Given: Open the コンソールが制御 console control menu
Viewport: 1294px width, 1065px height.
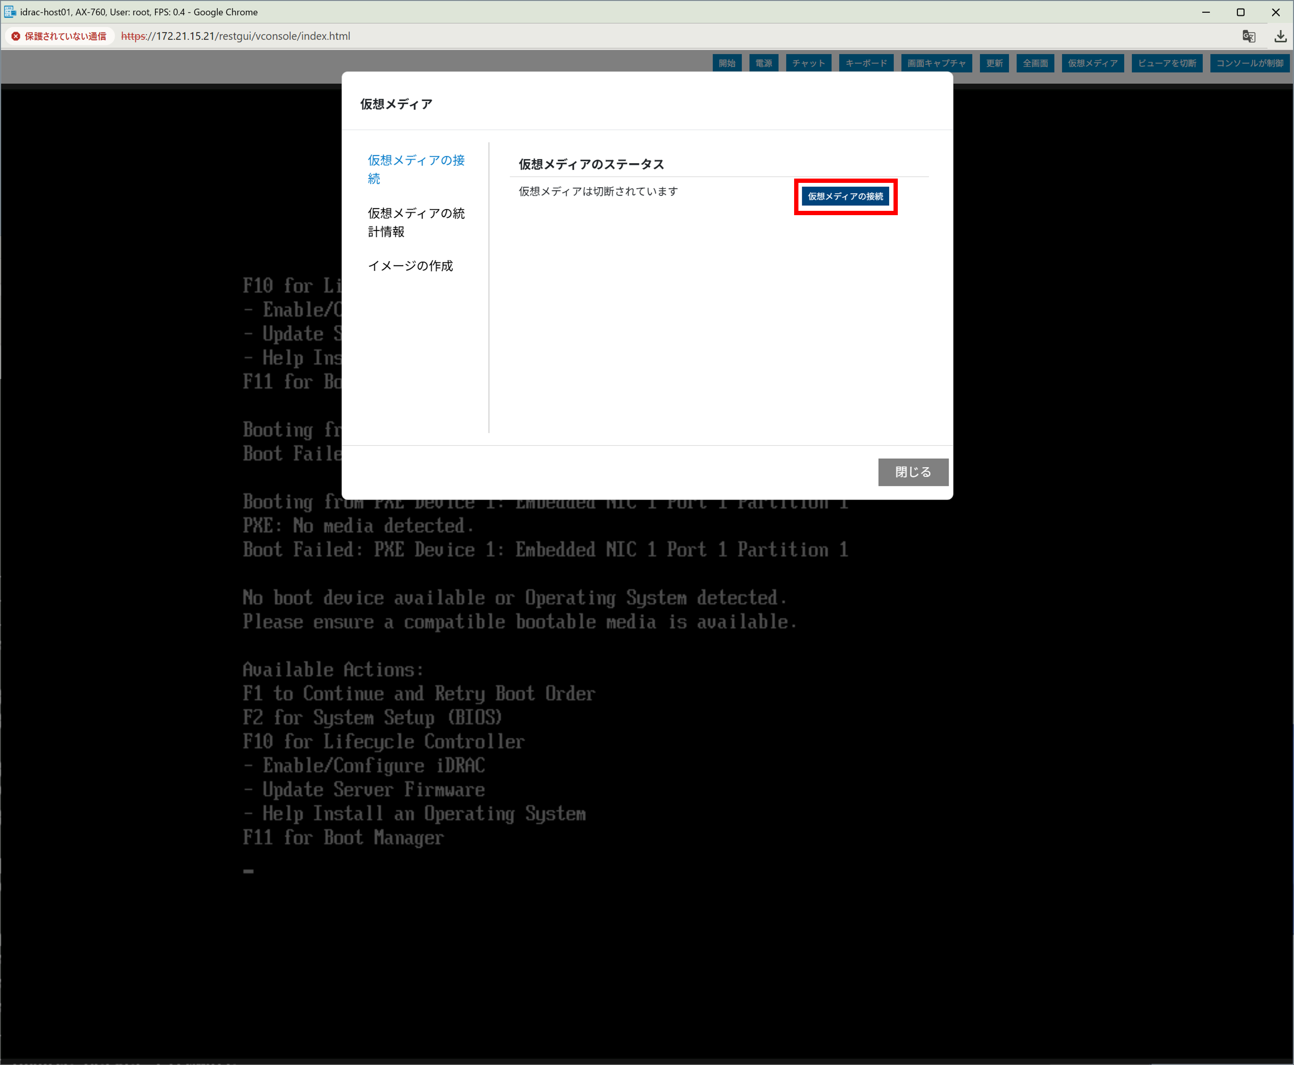Looking at the screenshot, I should (x=1250, y=63).
